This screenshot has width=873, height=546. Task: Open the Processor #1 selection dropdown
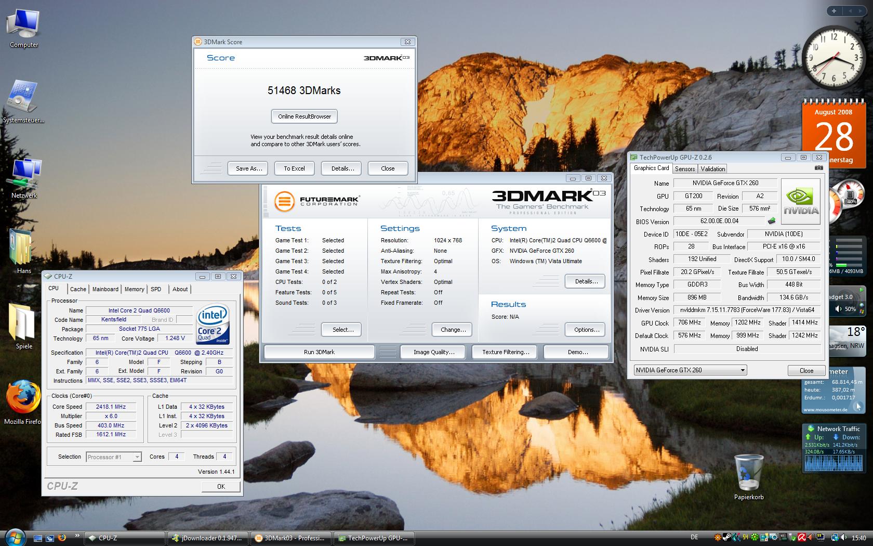(x=114, y=457)
